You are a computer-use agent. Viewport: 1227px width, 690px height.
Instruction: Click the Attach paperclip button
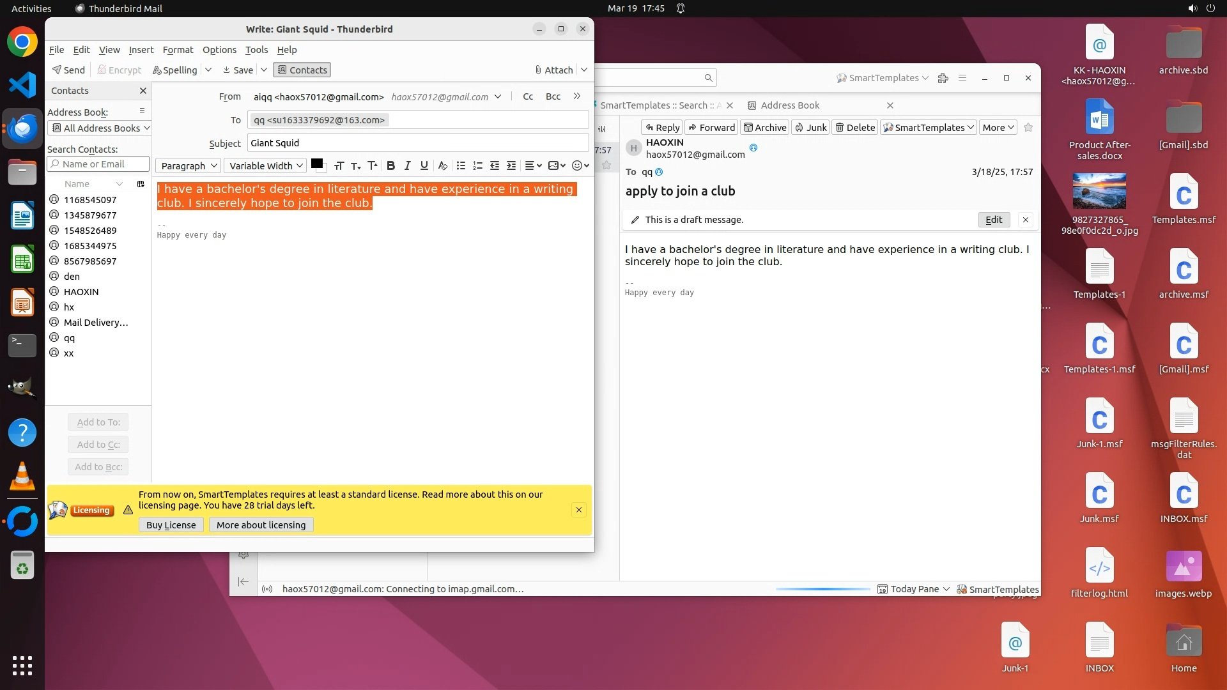553,70
